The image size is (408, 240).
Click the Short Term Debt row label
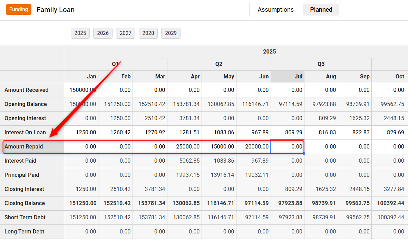(x=25, y=217)
